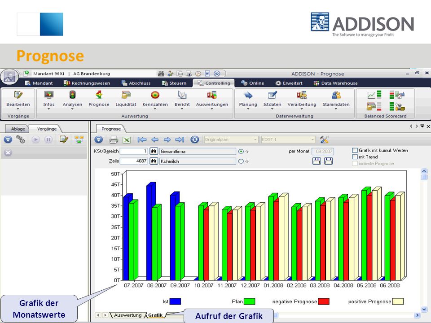
Task: Click the round ADDISON application button
Action: click(9, 77)
